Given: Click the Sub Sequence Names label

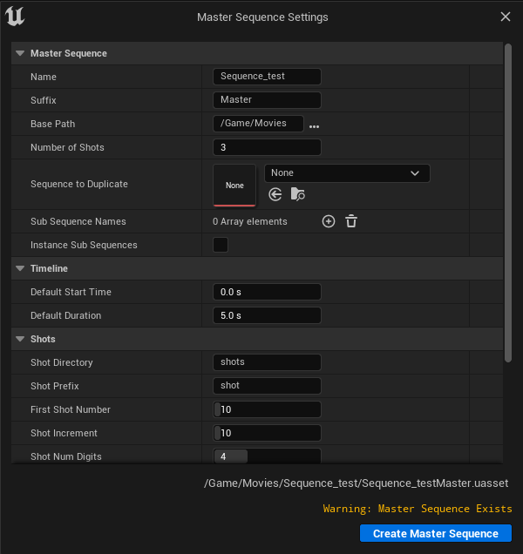Looking at the screenshot, I should (x=78, y=221).
